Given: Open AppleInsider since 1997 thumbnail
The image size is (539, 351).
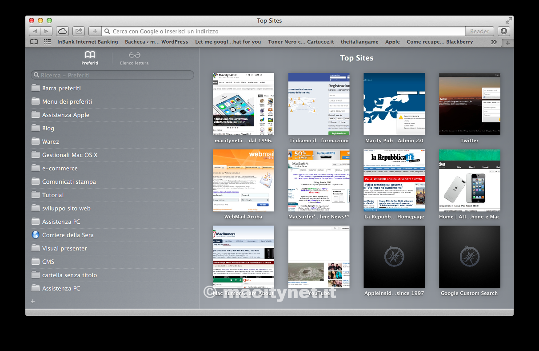Looking at the screenshot, I should coord(394,257).
